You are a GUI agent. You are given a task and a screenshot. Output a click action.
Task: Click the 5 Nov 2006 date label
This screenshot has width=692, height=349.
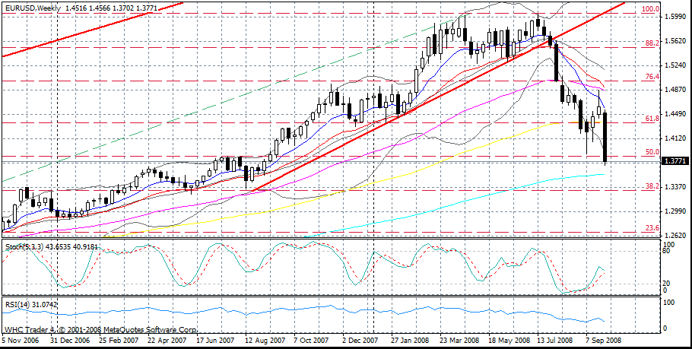21,341
